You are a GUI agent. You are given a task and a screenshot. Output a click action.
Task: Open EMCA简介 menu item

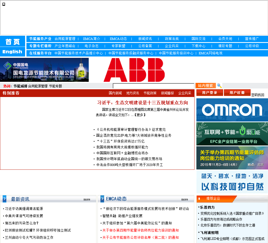[91, 39]
